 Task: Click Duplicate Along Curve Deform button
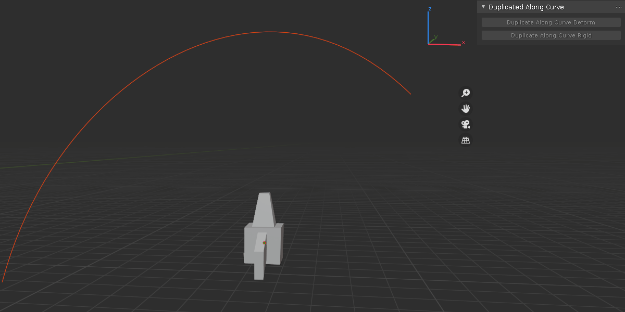551,22
